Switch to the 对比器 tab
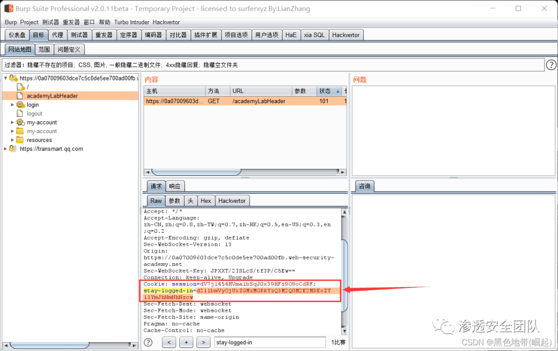This screenshot has height=351, width=558. coord(178,35)
